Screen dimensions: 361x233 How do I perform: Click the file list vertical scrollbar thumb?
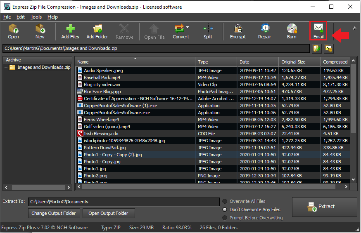(354, 99)
